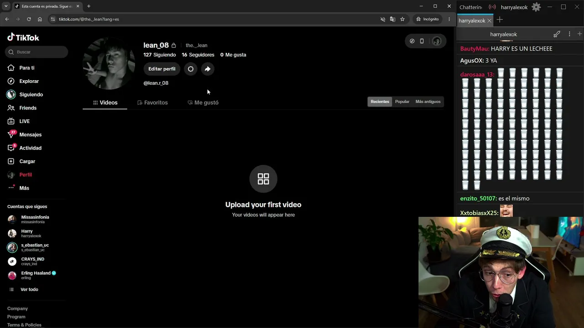Viewport: 584px width, 328px height.
Task: Click the live status icon in Chatterino
Action: 492,7
